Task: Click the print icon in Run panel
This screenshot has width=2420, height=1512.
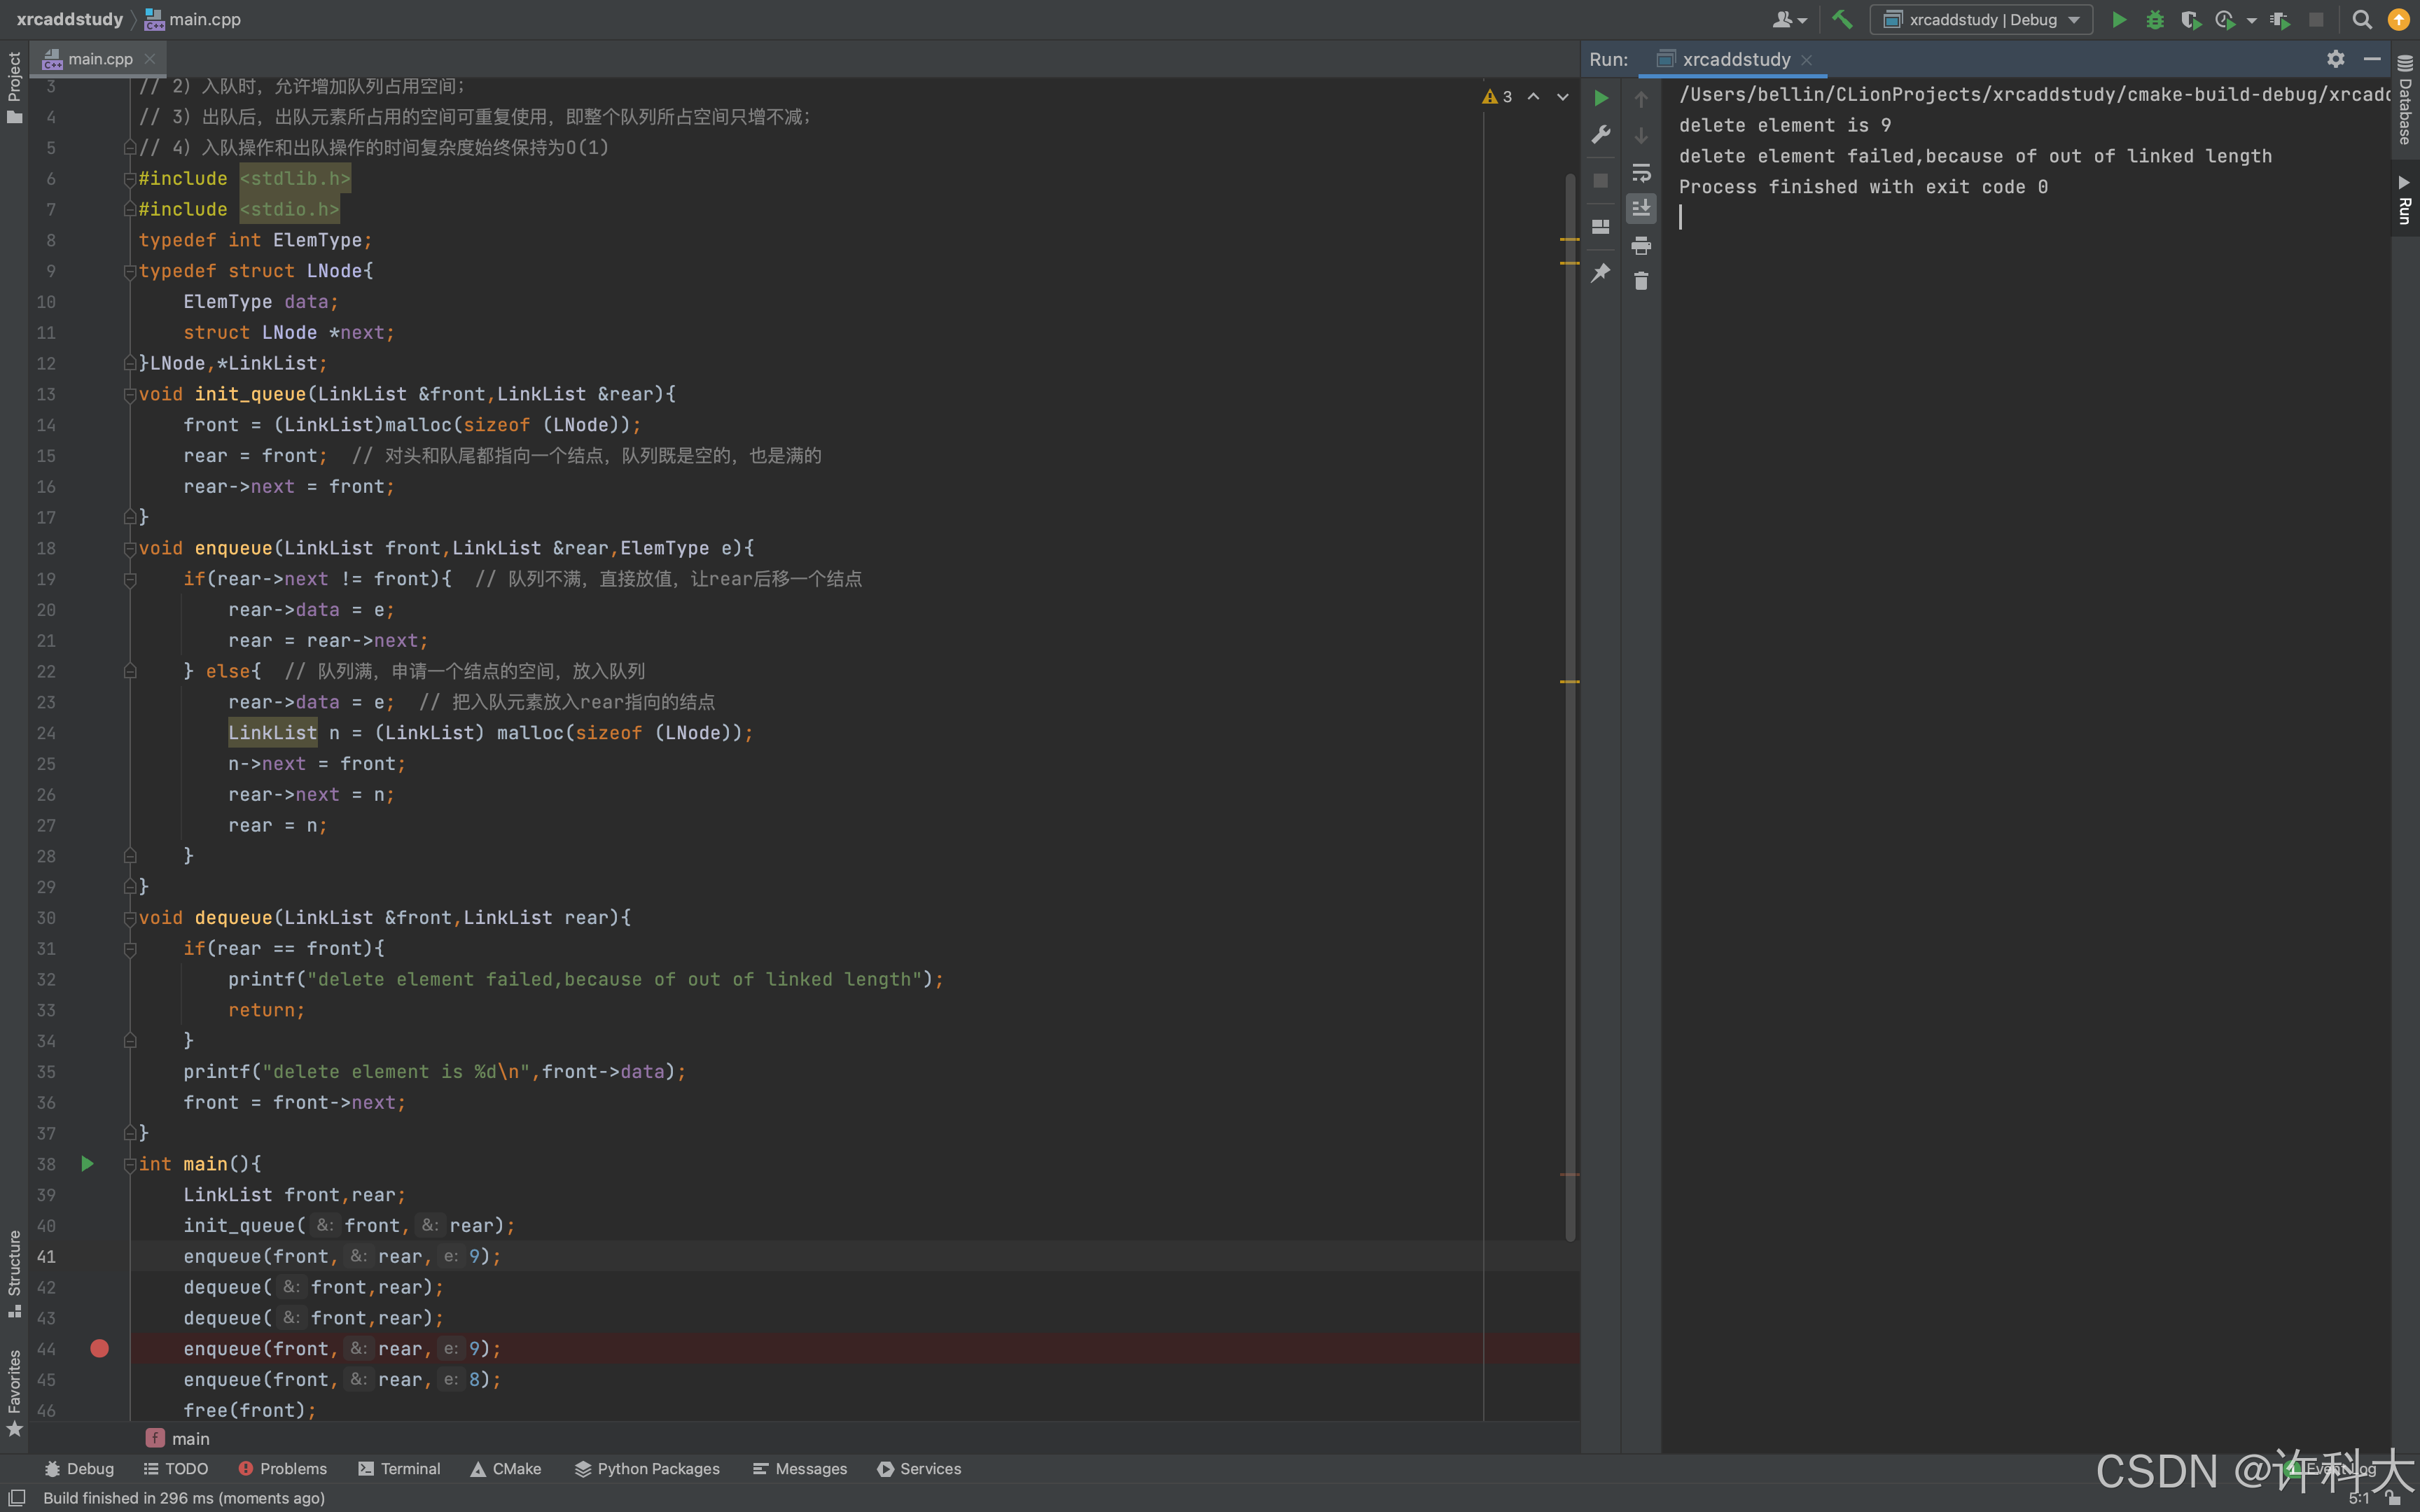Action: click(x=1641, y=245)
